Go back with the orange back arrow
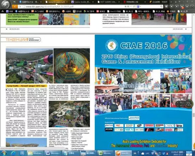This screenshot has height=156, width=195. pos(15,7)
